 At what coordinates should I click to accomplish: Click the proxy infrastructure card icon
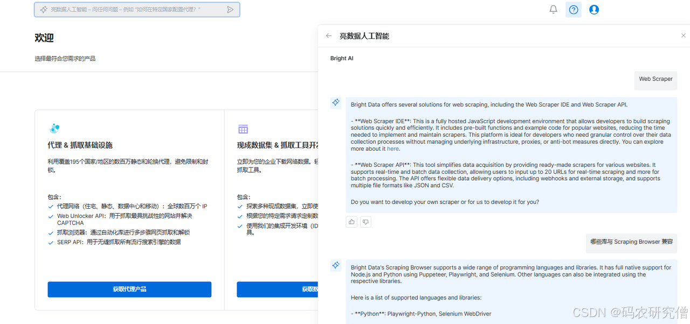pyautogui.click(x=54, y=129)
